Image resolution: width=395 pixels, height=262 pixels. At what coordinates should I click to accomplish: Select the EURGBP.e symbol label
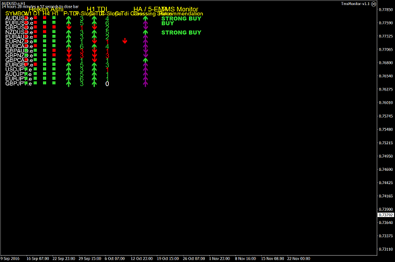19,65
